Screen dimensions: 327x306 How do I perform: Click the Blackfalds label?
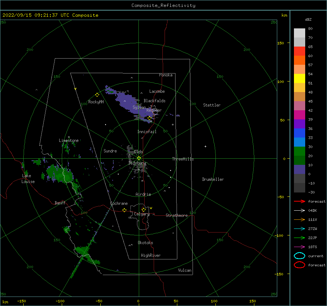tap(154, 101)
